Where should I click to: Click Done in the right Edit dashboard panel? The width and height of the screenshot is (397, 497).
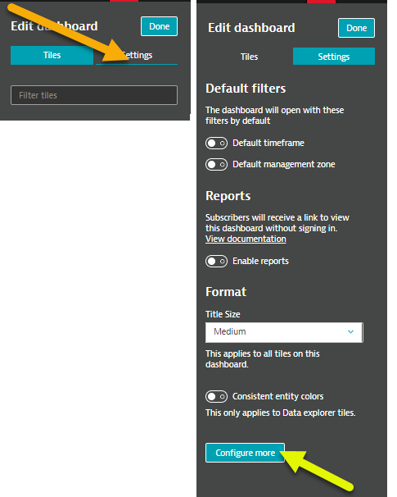[x=356, y=28]
